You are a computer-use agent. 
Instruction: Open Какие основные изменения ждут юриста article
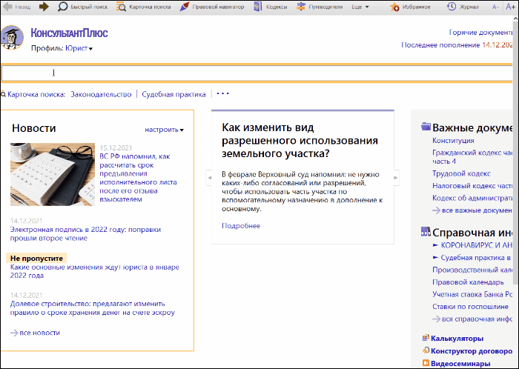coord(95,271)
